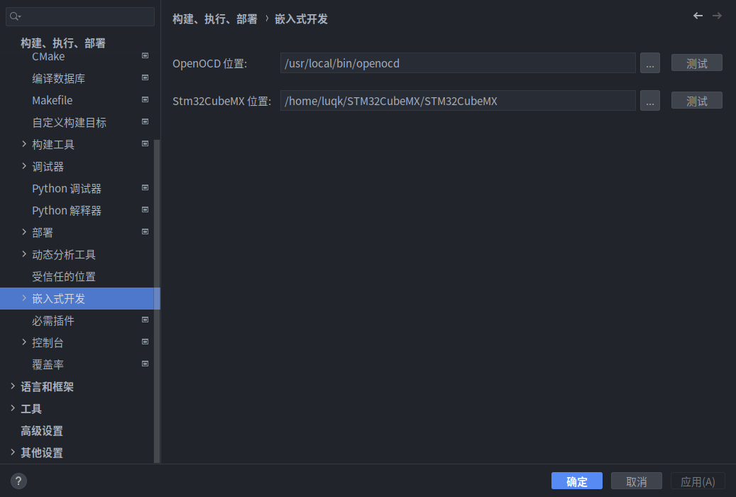Expand the 构建工具 tree node
This screenshot has width=736, height=497.
point(23,143)
